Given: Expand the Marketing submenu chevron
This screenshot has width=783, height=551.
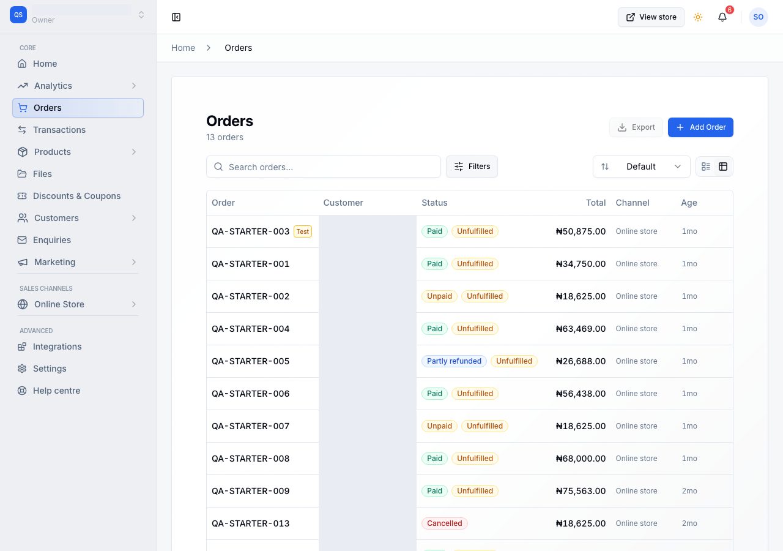Looking at the screenshot, I should coord(133,262).
